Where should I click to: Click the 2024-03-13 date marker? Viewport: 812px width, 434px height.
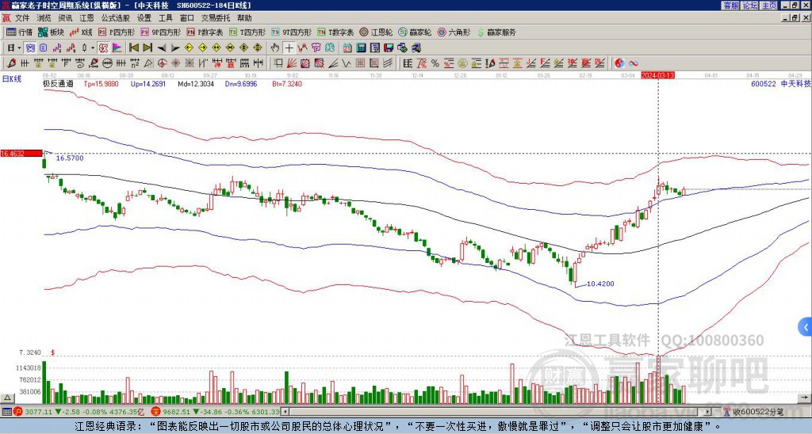(657, 75)
